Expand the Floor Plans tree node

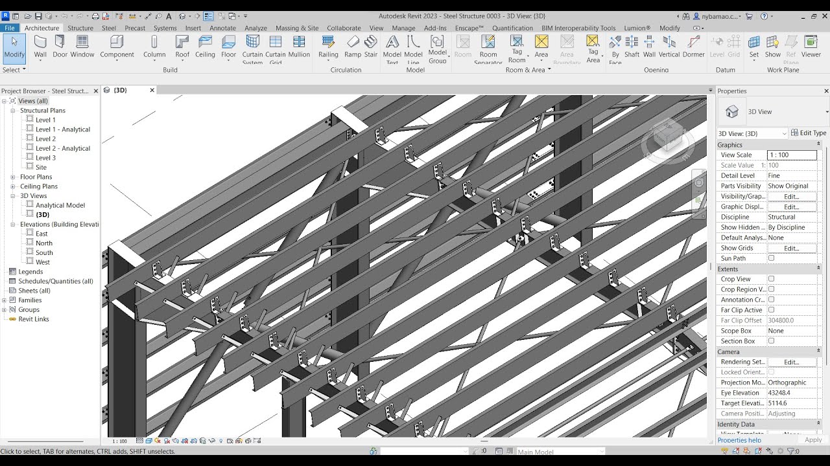click(x=12, y=177)
